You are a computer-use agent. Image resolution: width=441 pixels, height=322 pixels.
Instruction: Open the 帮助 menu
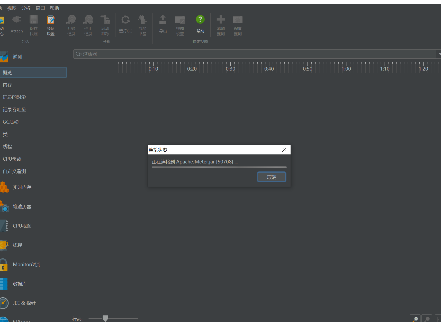(55, 8)
